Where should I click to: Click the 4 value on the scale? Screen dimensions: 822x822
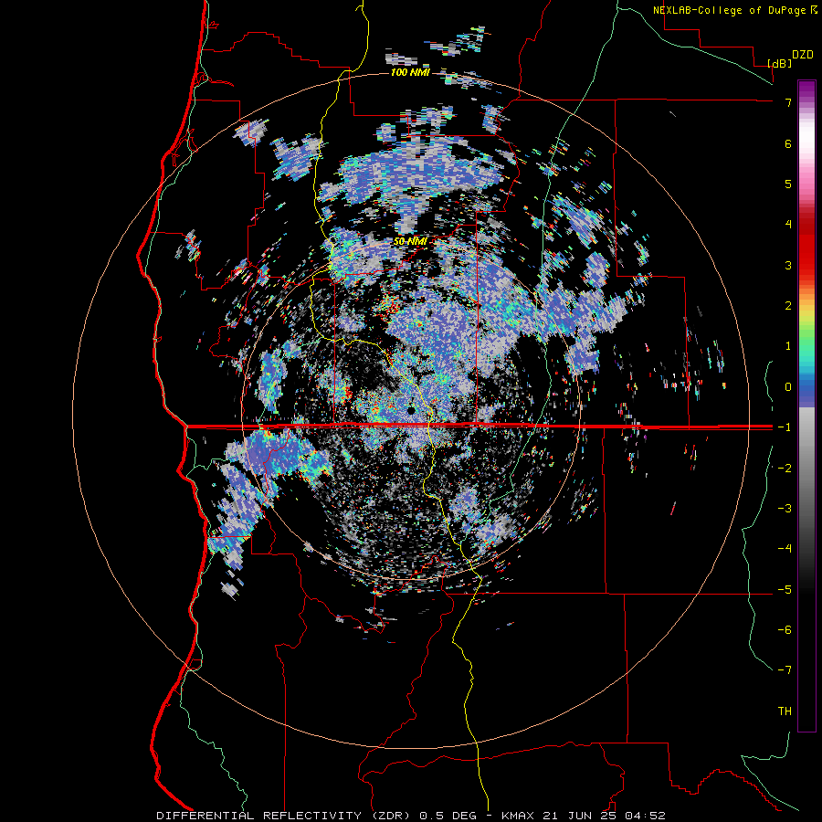point(788,225)
